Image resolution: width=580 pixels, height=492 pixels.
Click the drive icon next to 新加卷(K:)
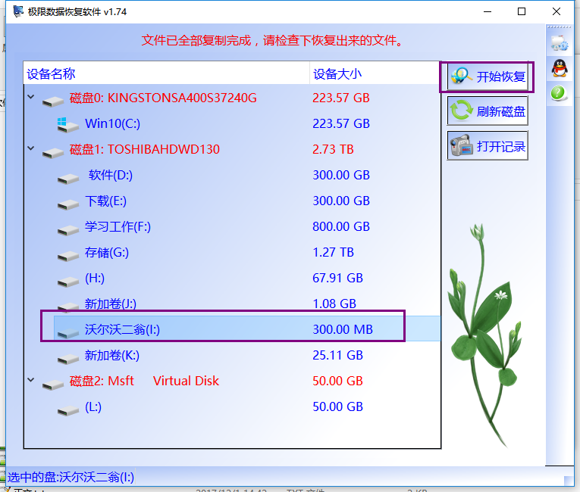[x=68, y=359]
